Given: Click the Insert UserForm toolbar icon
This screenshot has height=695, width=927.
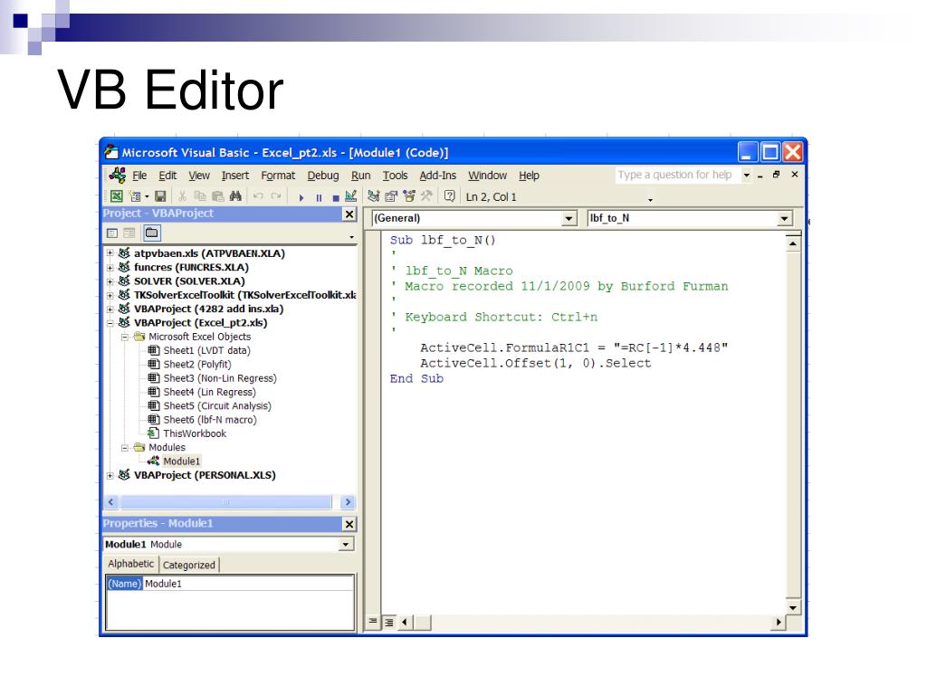Looking at the screenshot, I should point(136,196).
